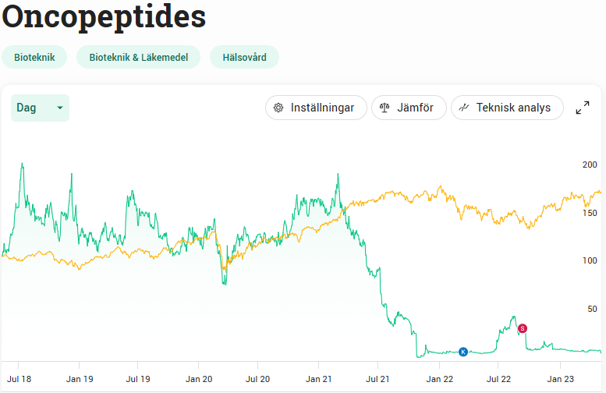This screenshot has height=393, width=606.
Task: Click the Jul 22 axis label
Action: click(x=499, y=379)
